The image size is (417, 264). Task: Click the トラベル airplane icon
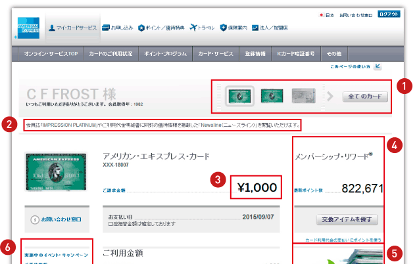tap(193, 28)
